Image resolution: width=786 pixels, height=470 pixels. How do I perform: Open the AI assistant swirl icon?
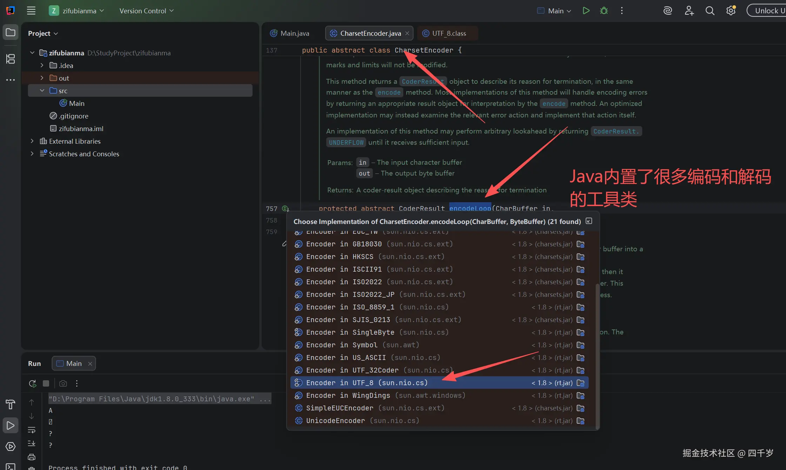[667, 11]
